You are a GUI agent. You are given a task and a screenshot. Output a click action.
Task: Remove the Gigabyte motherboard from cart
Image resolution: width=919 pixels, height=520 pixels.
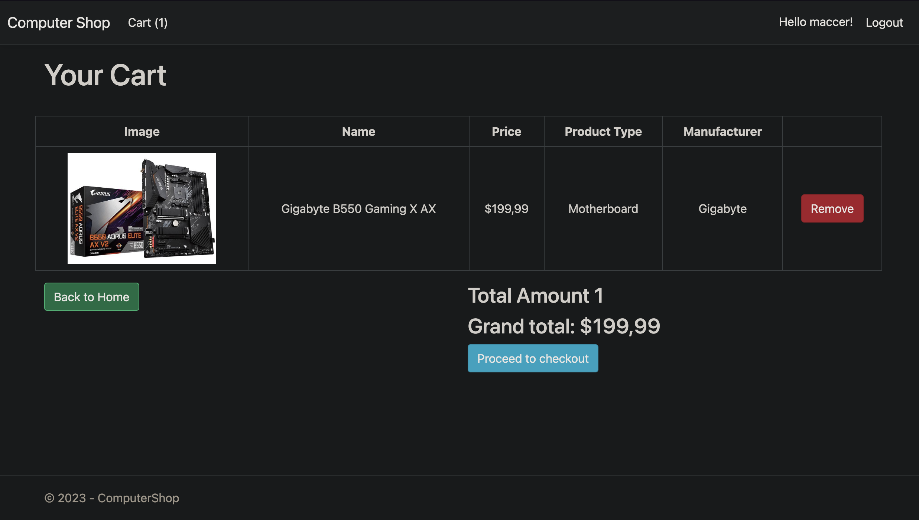(x=832, y=208)
